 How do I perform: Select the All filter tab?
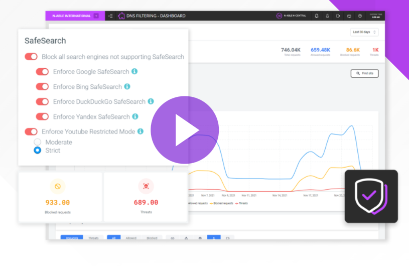tap(114, 237)
